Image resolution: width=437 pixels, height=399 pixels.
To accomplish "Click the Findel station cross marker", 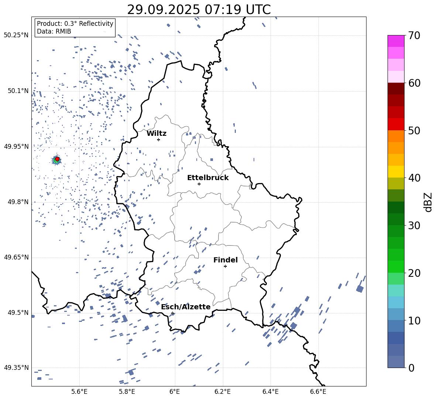I will click(x=225, y=266).
